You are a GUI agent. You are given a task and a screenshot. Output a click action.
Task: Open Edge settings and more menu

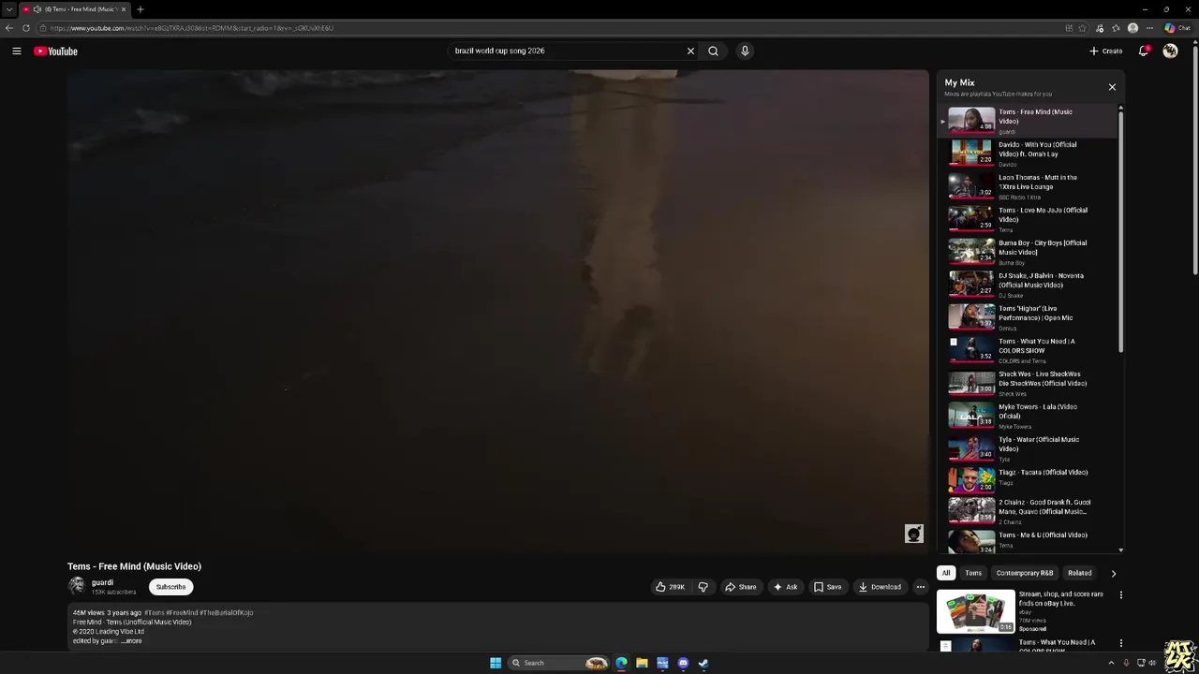coord(1149,28)
